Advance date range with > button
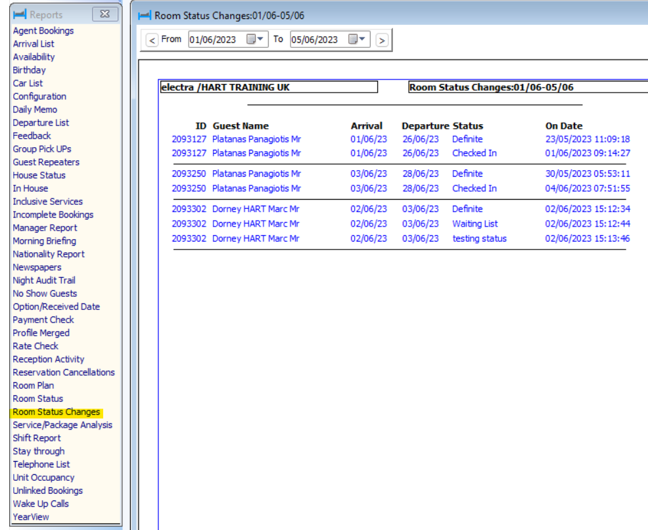The height and width of the screenshot is (530, 648). [x=382, y=40]
